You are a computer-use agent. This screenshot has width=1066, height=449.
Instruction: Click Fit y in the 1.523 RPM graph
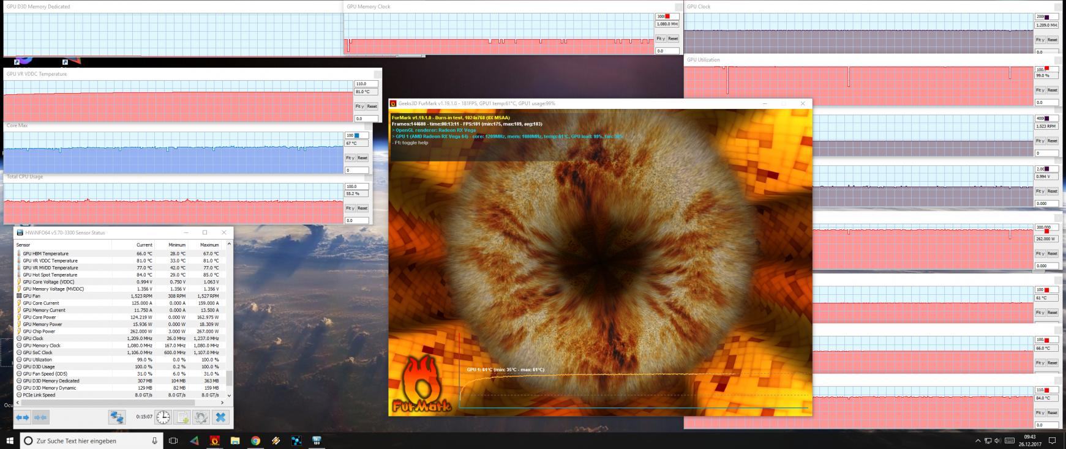coord(1040,141)
